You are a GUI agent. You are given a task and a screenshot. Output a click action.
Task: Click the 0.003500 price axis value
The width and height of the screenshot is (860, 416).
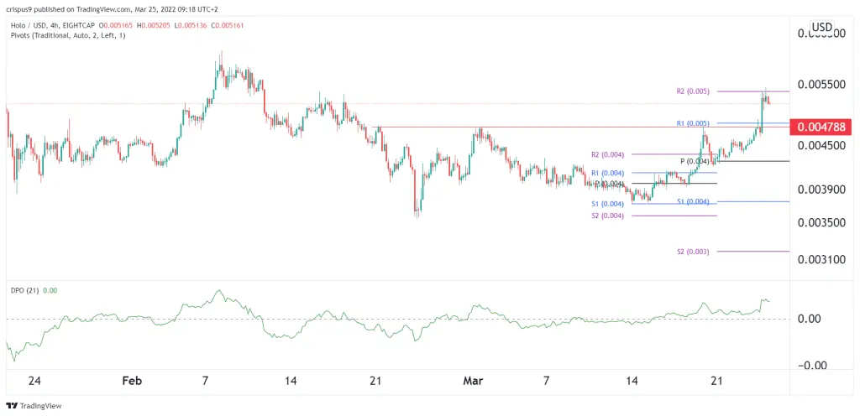821,223
